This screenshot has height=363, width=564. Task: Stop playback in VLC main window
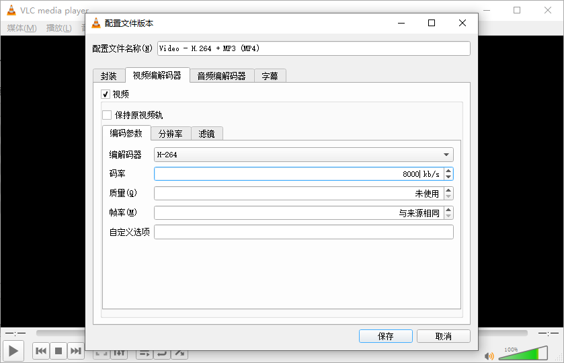58,351
